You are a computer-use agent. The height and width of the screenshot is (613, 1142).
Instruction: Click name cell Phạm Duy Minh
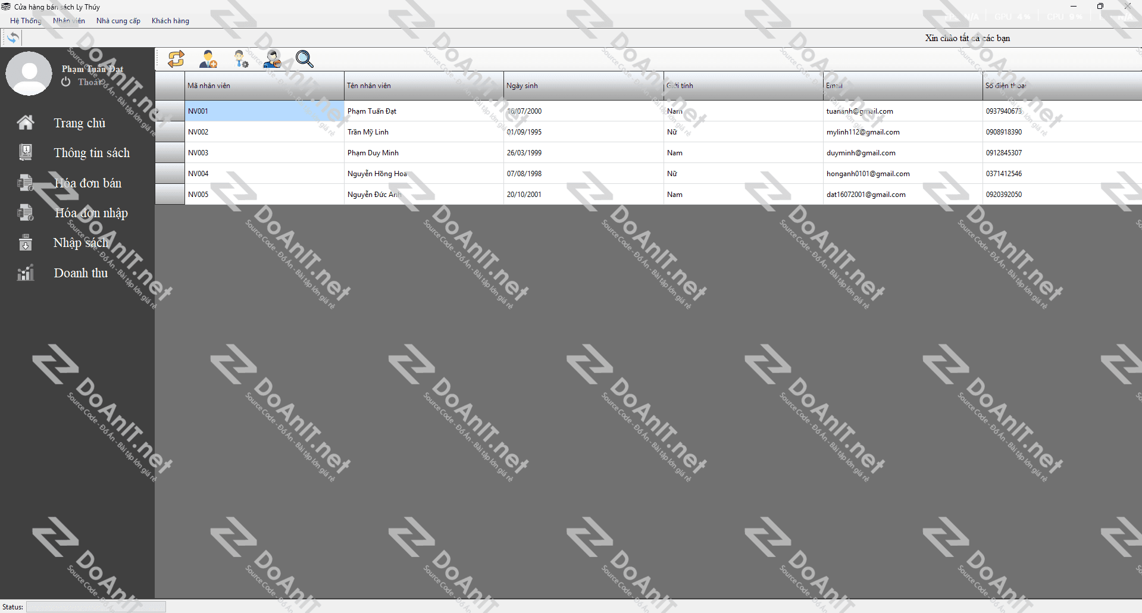click(x=424, y=153)
